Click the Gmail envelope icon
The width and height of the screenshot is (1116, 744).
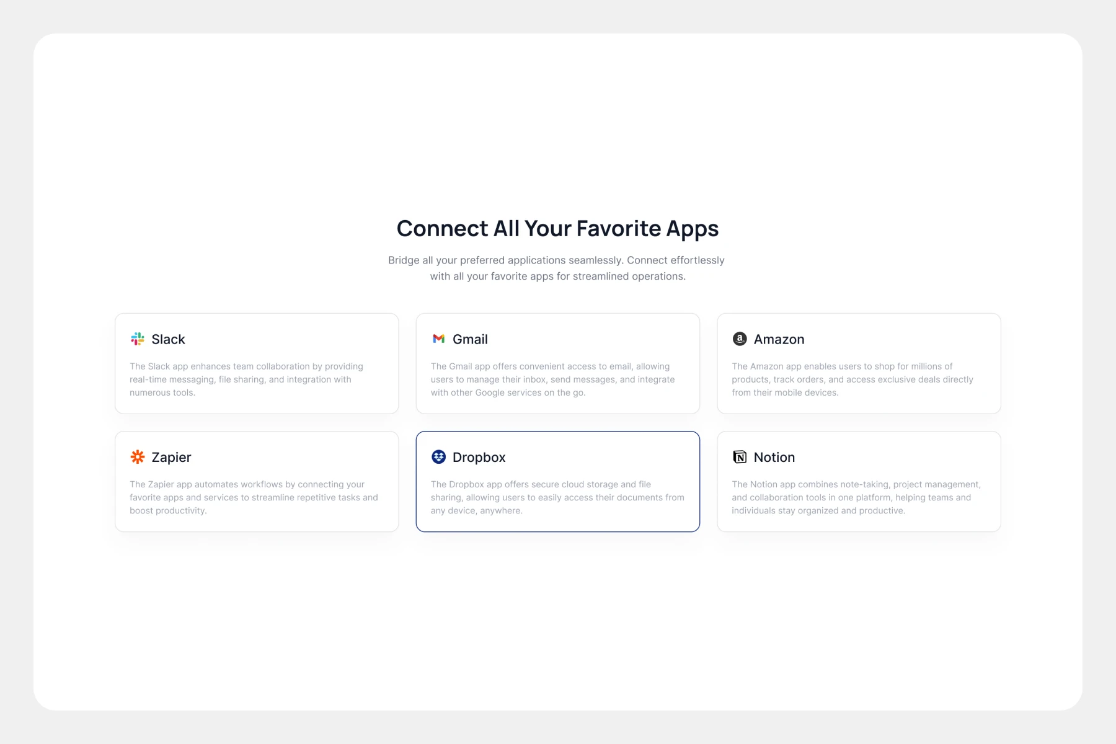(x=438, y=339)
